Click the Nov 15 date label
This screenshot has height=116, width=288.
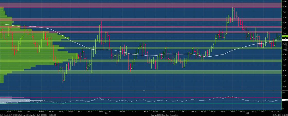(155, 111)
